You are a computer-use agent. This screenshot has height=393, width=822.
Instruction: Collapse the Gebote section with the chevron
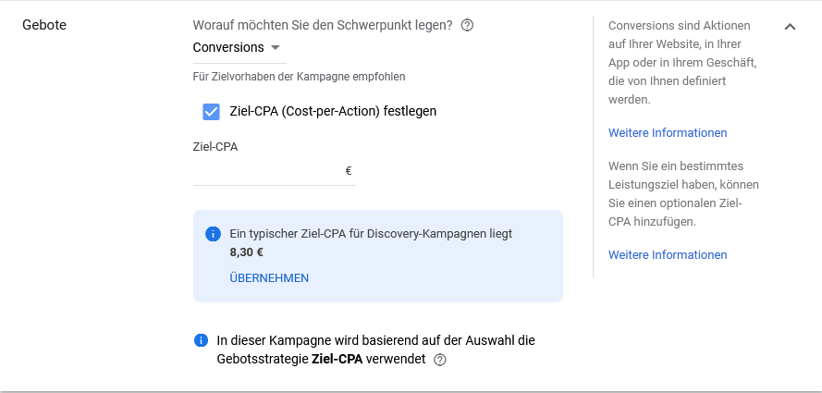790,26
